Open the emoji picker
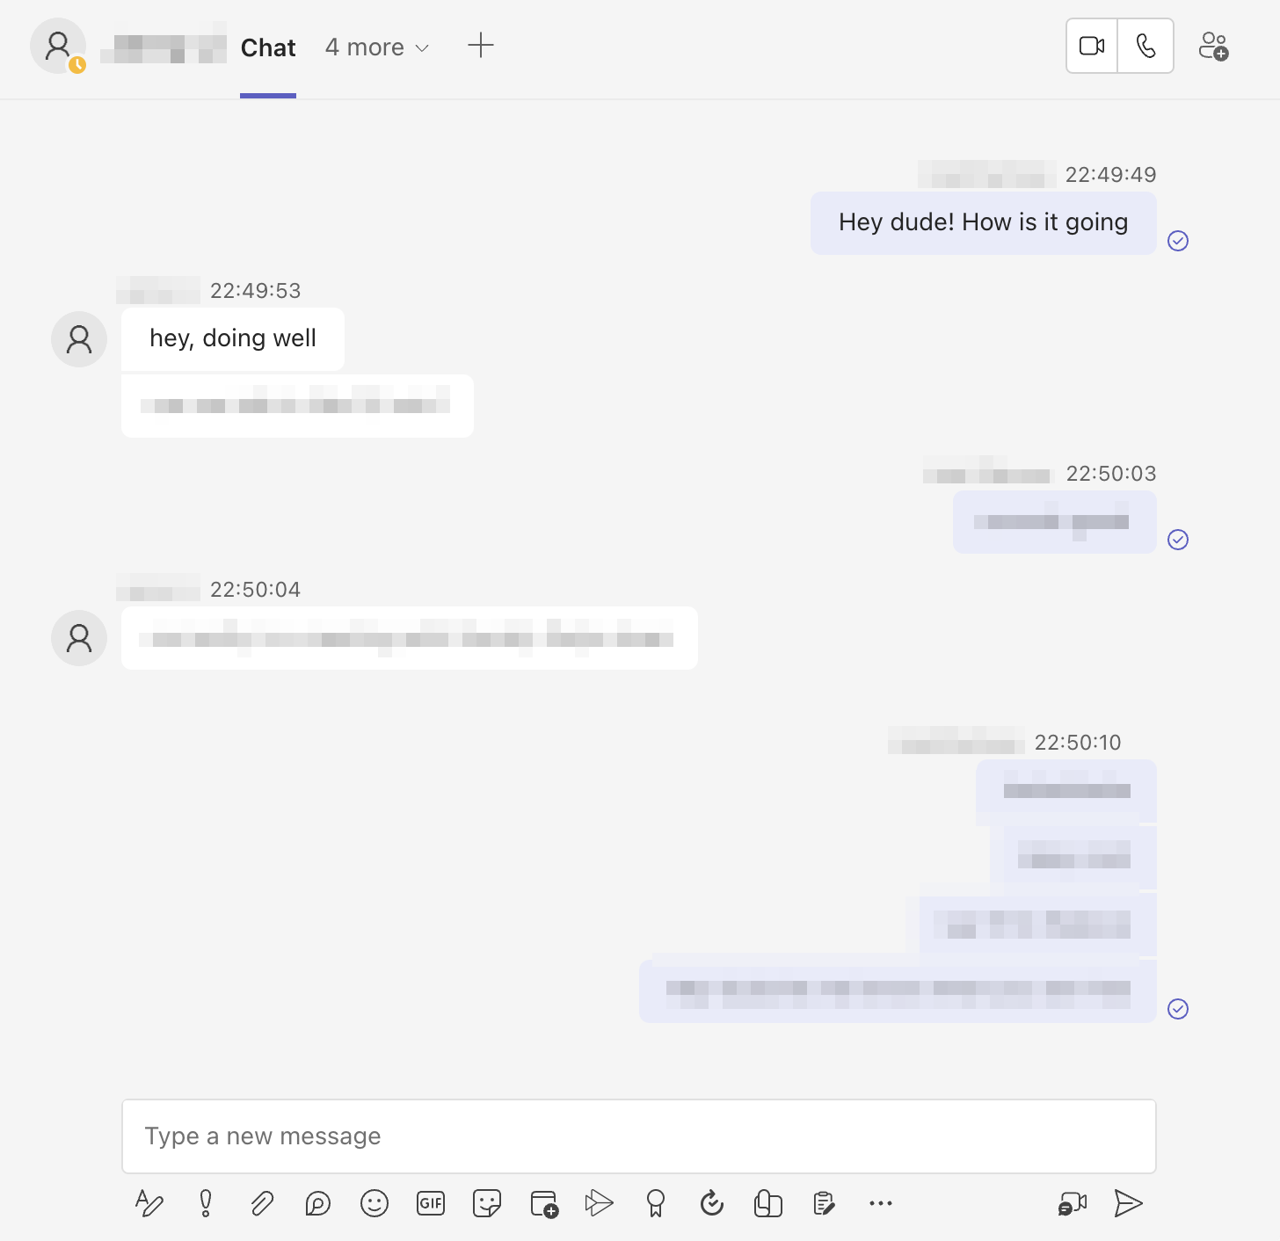The image size is (1280, 1241). point(375,1203)
